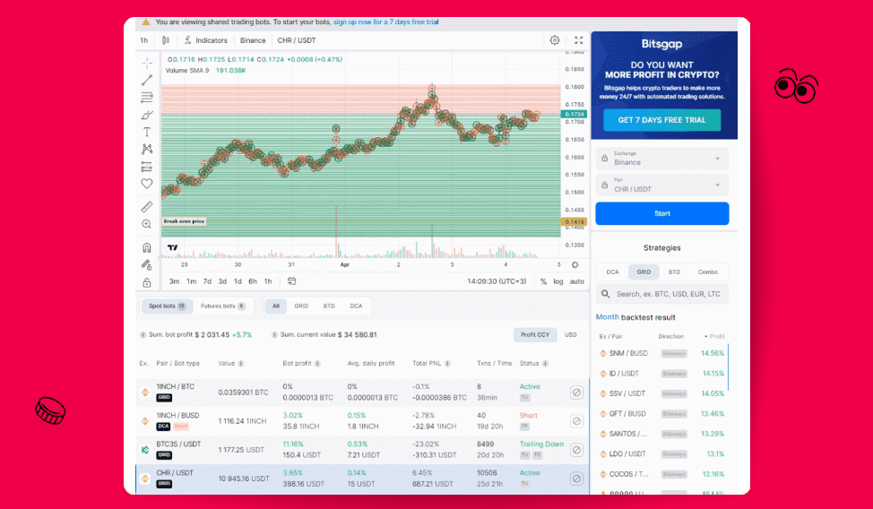Image resolution: width=873 pixels, height=509 pixels.
Task: Open the 1h interval selector in the chart top bar
Action: [x=144, y=40]
